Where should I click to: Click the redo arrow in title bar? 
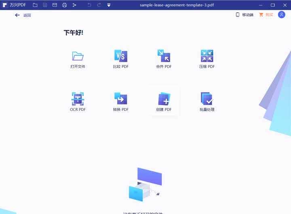[99, 5]
